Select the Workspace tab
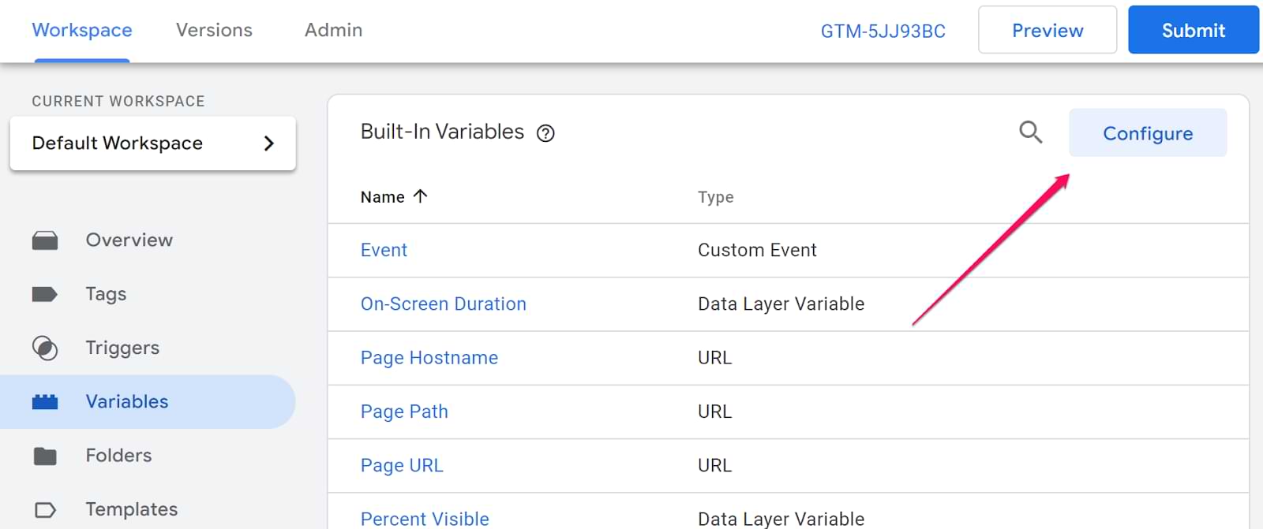This screenshot has width=1263, height=529. (82, 30)
